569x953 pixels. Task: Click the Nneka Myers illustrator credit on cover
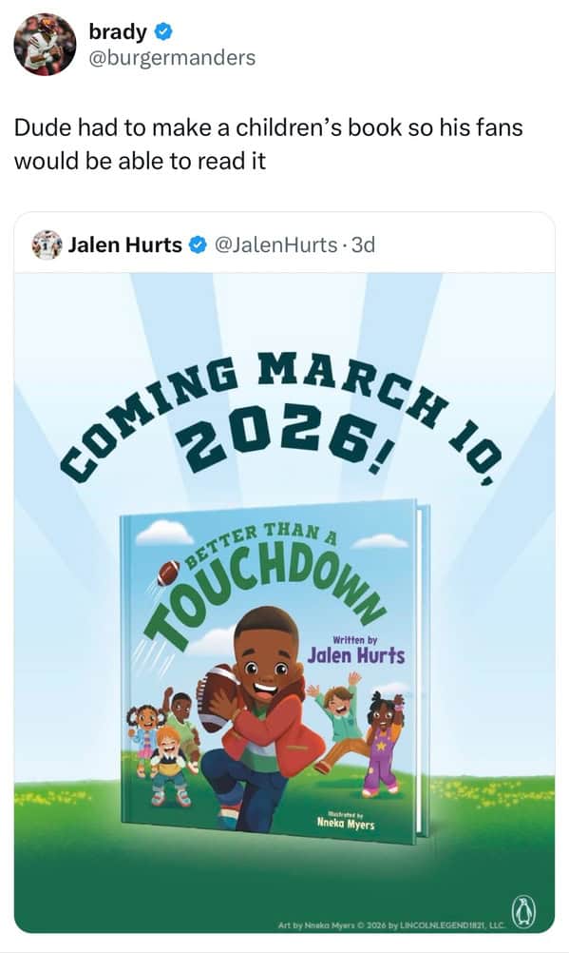[x=346, y=821]
